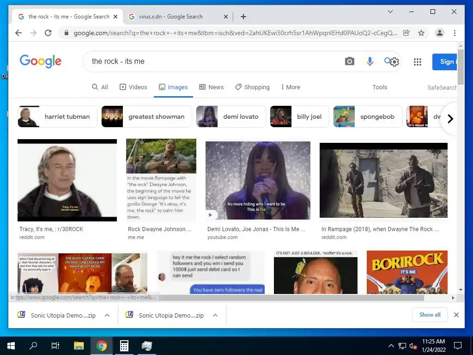Select the 'greatest showman' suggestion chip
Viewport: 473px width, 355px height.
[146, 116]
